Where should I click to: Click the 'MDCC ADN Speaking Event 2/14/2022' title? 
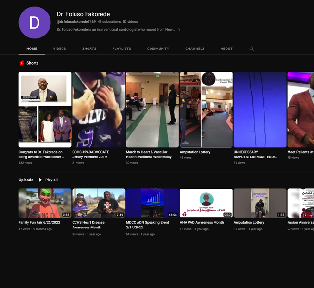[148, 225]
